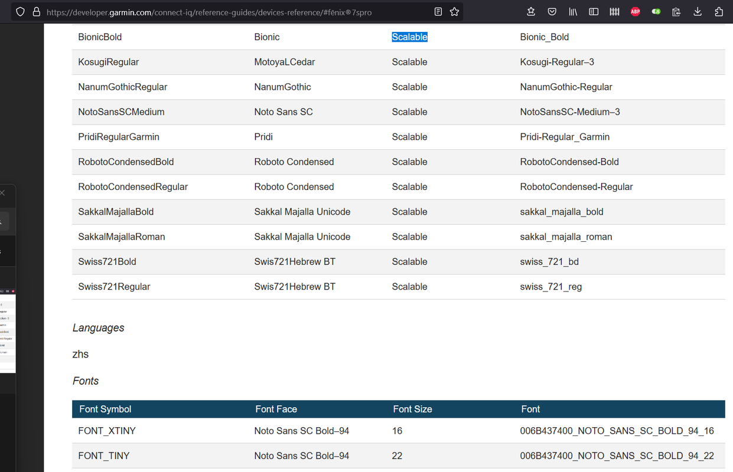Image resolution: width=733 pixels, height=472 pixels.
Task: Click the zhs language code
Action: coord(80,354)
